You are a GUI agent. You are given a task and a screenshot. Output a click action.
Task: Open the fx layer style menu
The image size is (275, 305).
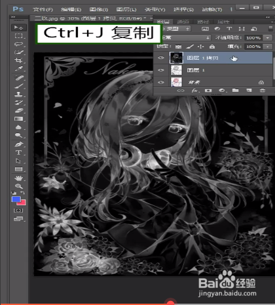(x=194, y=91)
